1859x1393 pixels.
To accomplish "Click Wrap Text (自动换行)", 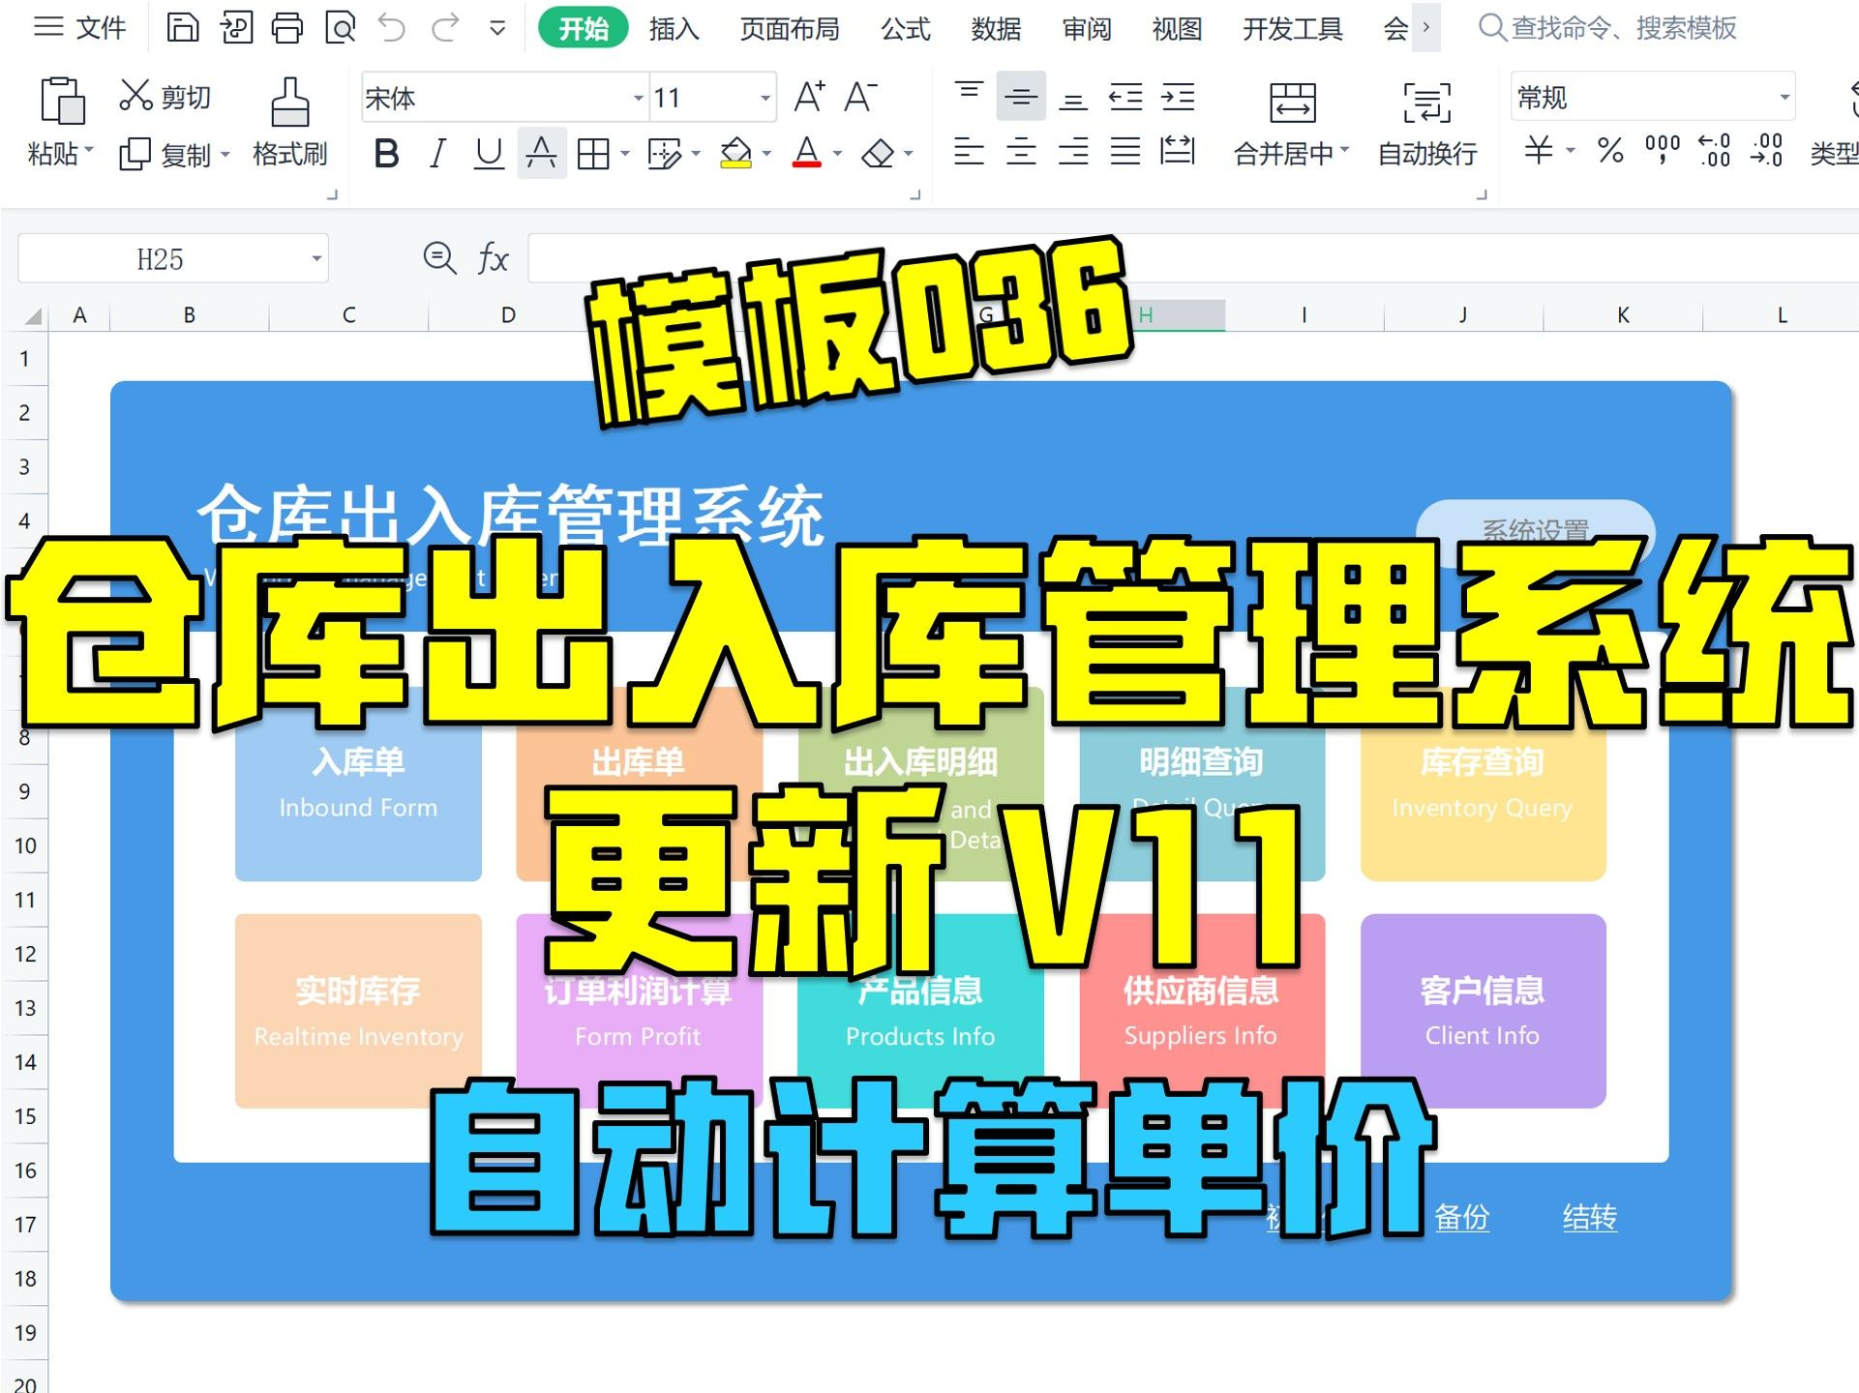I will point(1426,124).
